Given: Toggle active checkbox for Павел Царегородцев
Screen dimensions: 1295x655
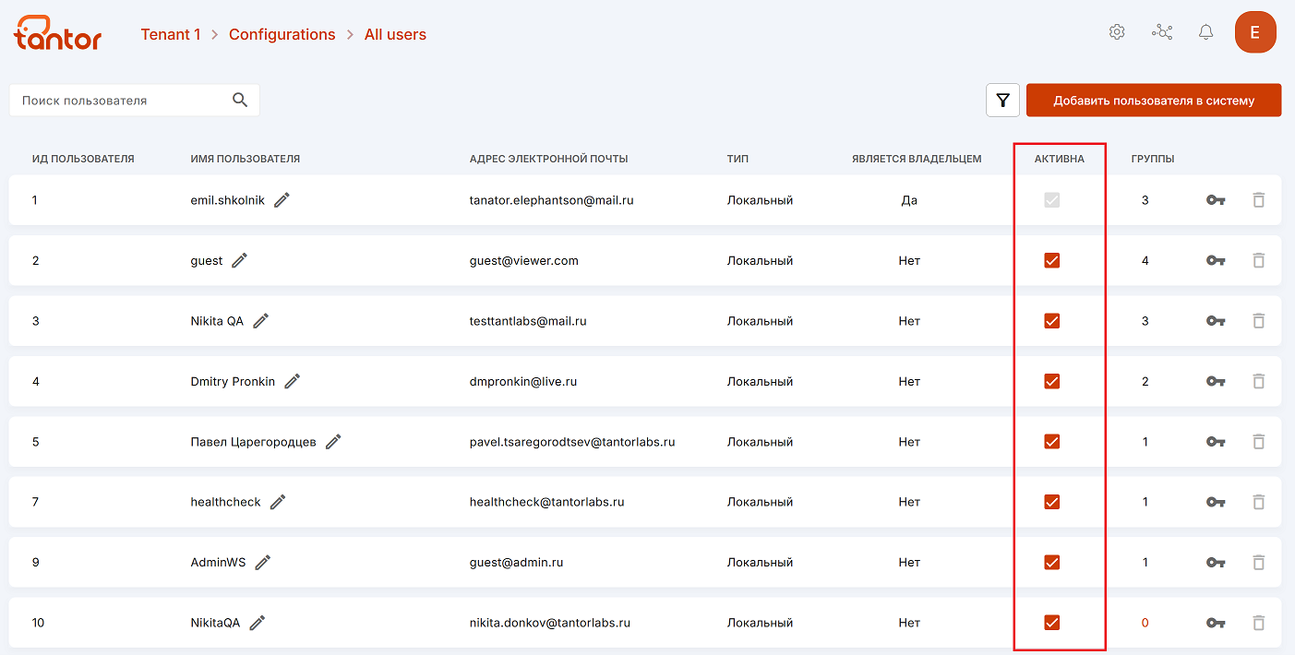Looking at the screenshot, I should click(x=1051, y=442).
